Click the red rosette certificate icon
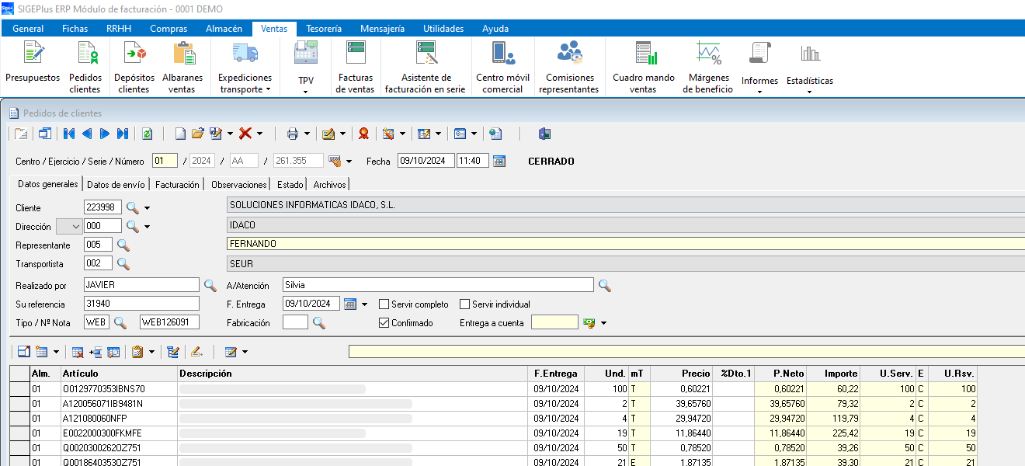The image size is (1025, 466). tap(363, 134)
